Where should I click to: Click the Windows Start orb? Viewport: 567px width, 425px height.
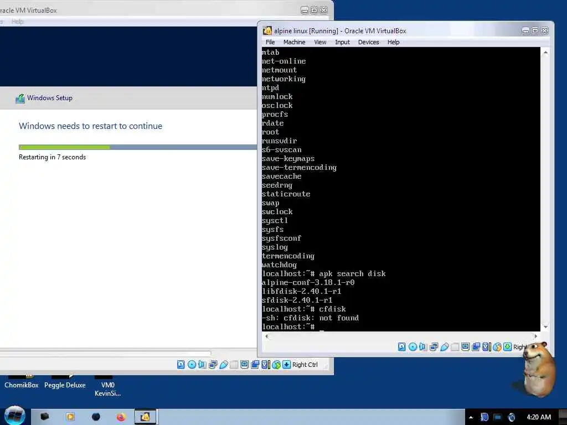click(15, 416)
